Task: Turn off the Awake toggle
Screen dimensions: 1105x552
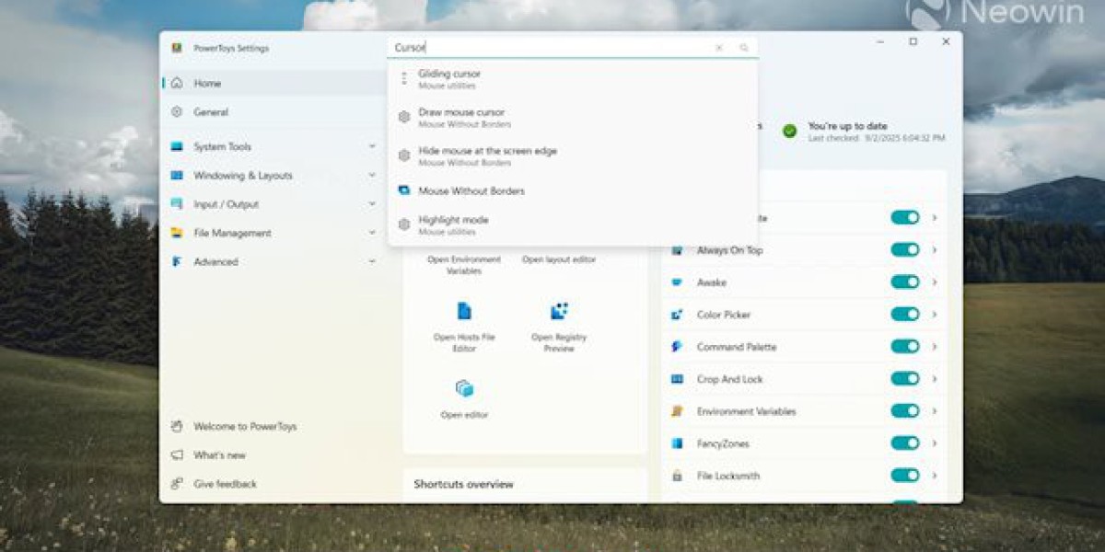Action: pyautogui.click(x=904, y=282)
